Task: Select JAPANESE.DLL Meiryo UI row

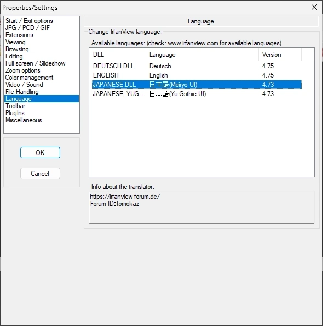Action: click(x=197, y=85)
